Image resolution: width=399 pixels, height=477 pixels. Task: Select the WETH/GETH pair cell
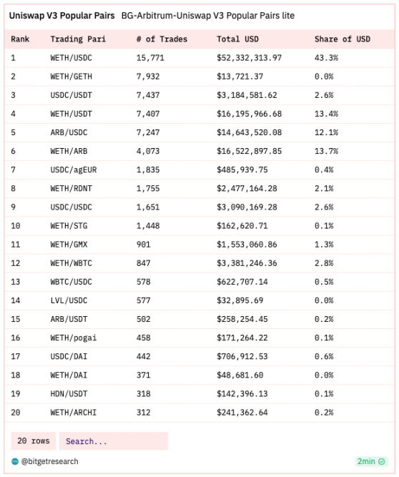(72, 77)
